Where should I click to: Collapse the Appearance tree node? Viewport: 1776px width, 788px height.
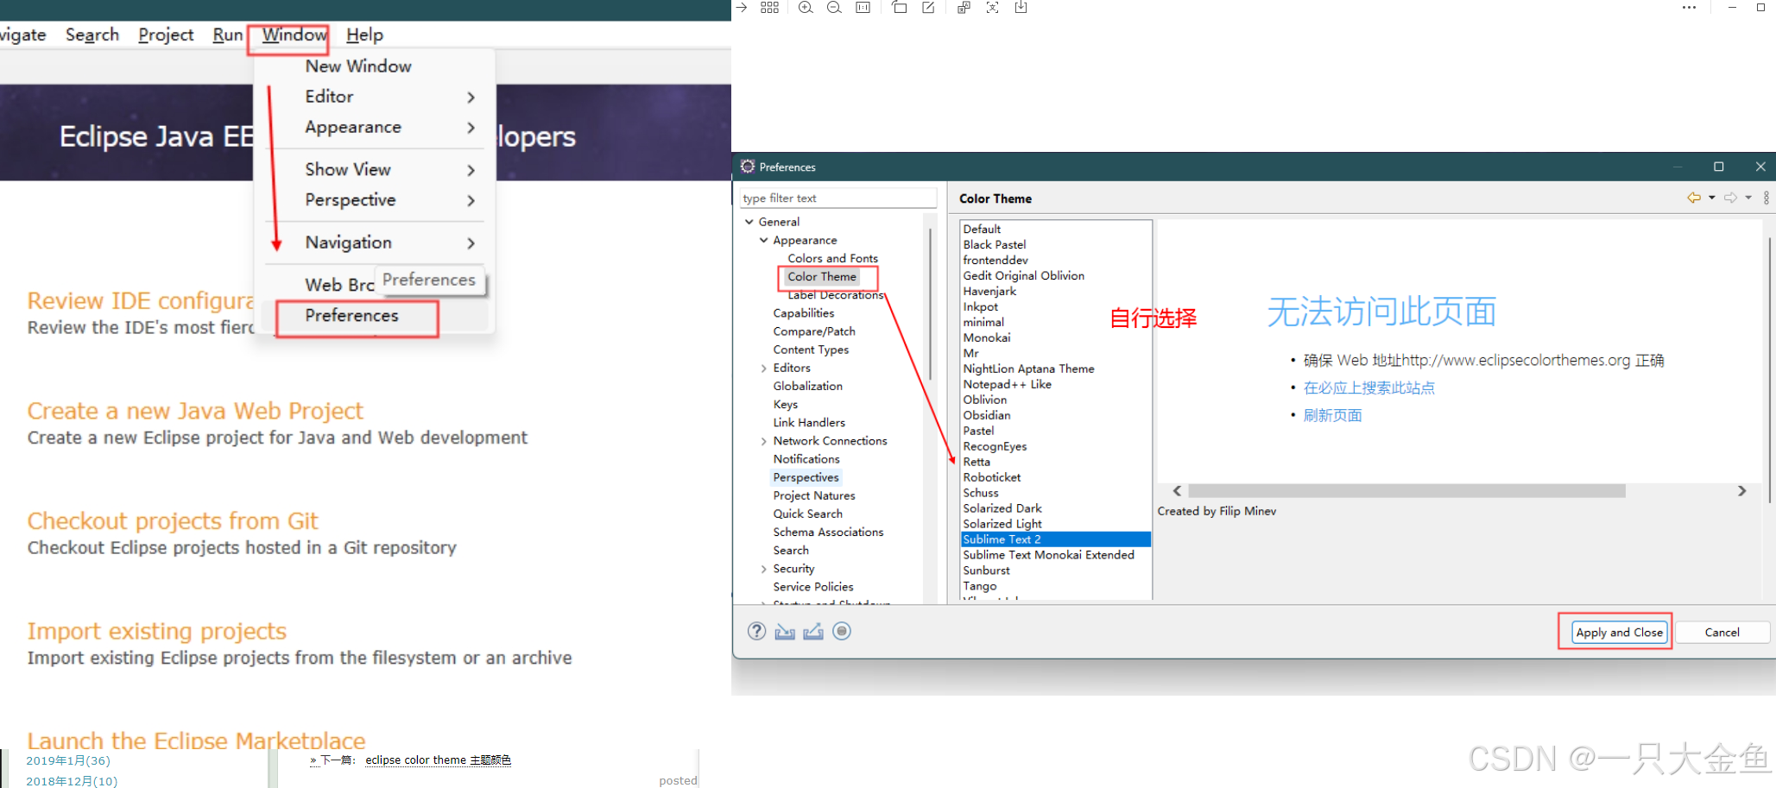click(763, 240)
